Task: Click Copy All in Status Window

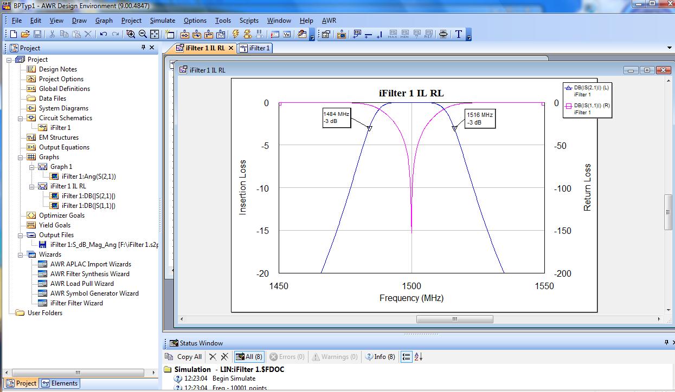Action: (x=184, y=357)
